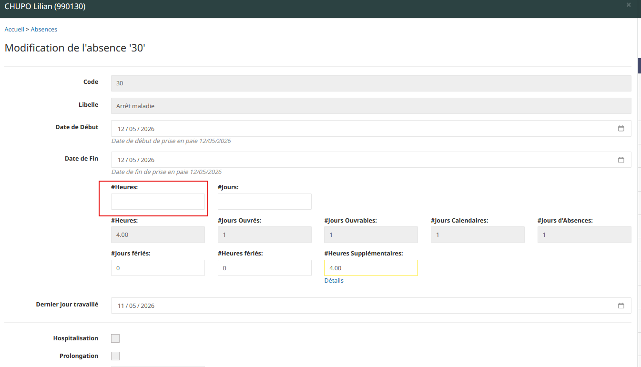Click the "Libelle" label text

click(89, 105)
